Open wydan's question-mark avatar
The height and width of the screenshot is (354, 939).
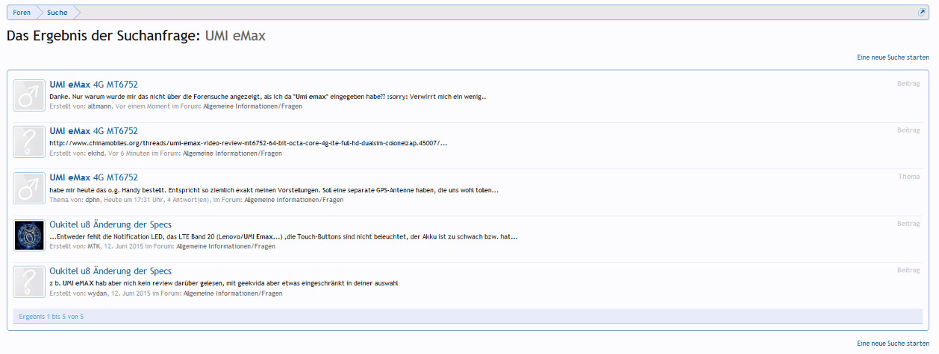pos(30,282)
